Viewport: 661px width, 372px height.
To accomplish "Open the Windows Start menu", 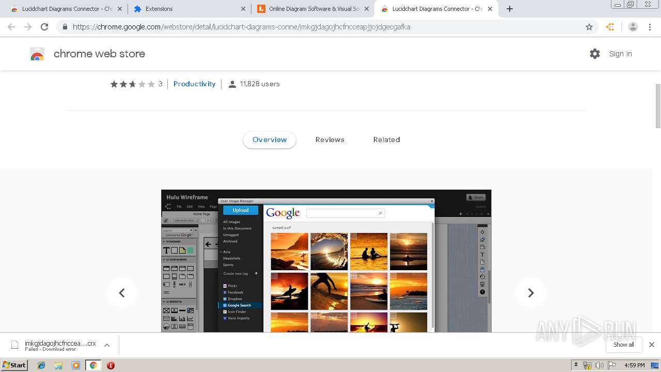I will (14, 365).
